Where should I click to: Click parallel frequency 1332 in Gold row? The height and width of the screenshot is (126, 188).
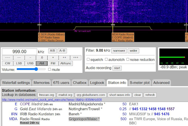[x=143, y=109]
